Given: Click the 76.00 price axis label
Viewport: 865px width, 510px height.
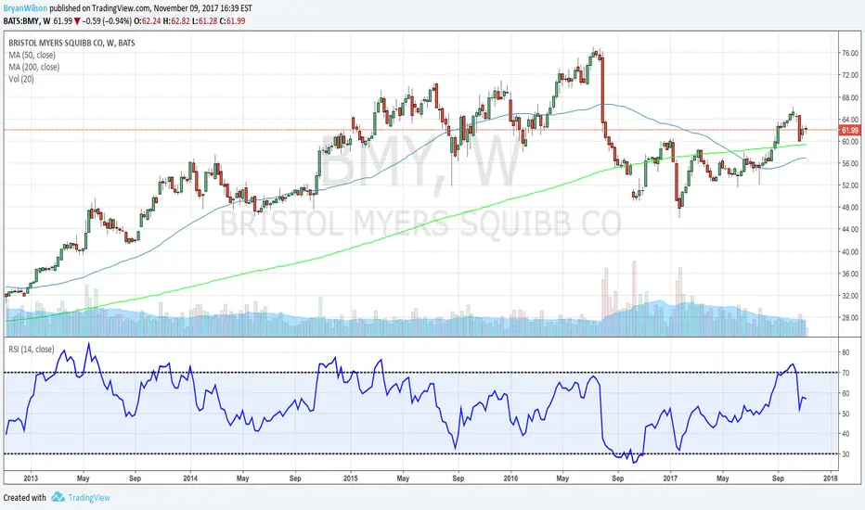Looking at the screenshot, I should click(x=850, y=54).
